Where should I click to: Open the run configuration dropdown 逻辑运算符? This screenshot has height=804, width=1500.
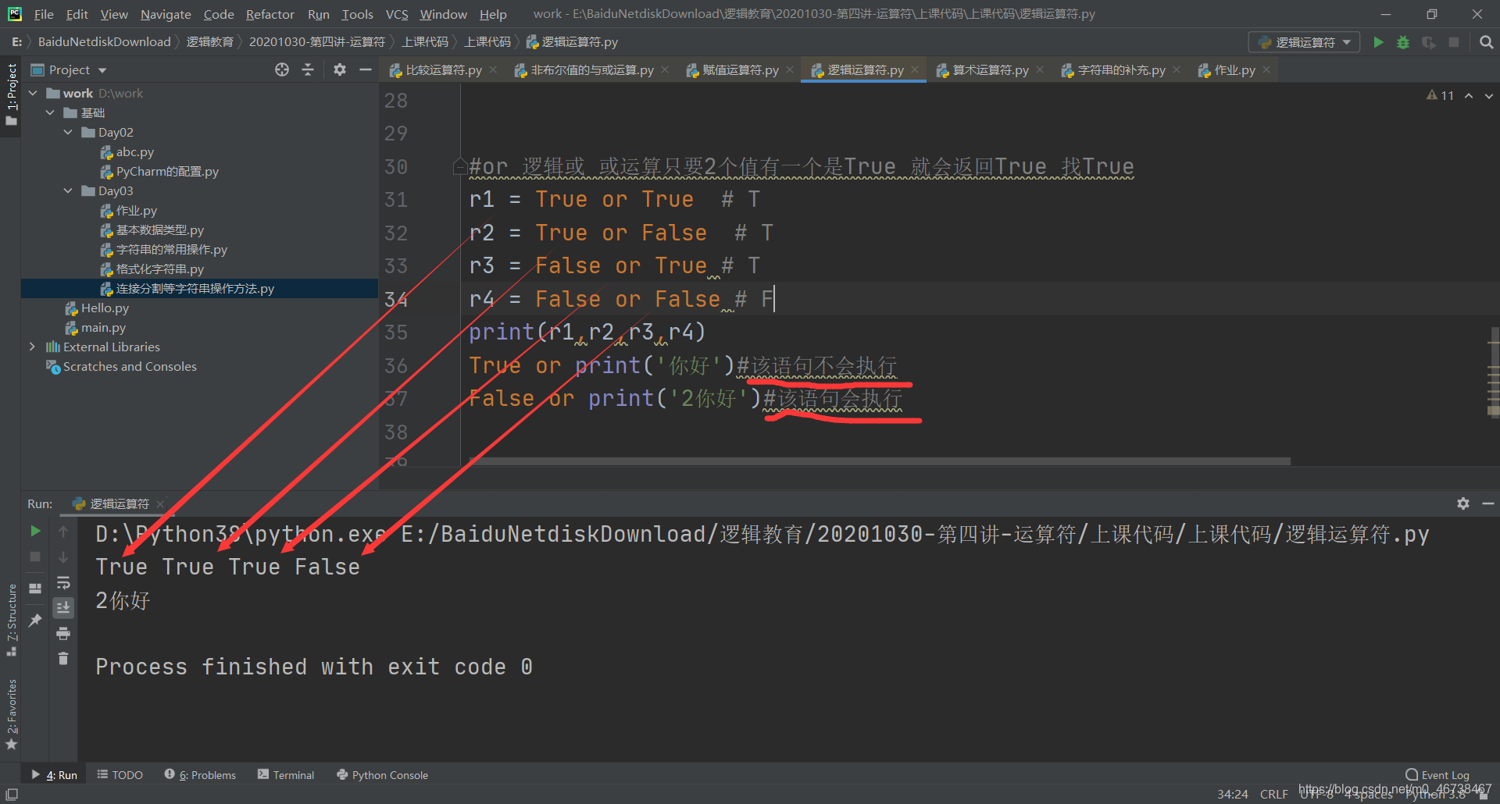point(1304,42)
